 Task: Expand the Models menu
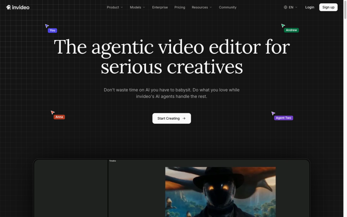click(138, 7)
